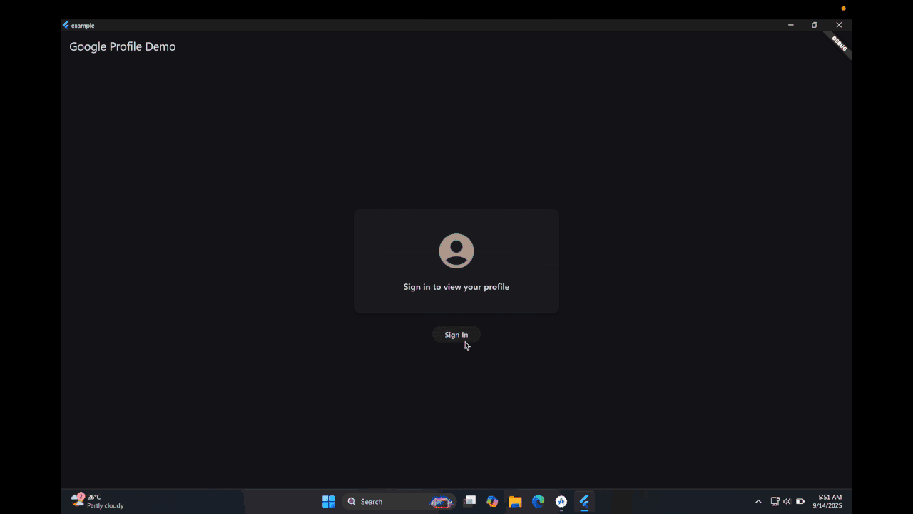The height and width of the screenshot is (514, 913).
Task: Open Task View in the taskbar
Action: 469,501
